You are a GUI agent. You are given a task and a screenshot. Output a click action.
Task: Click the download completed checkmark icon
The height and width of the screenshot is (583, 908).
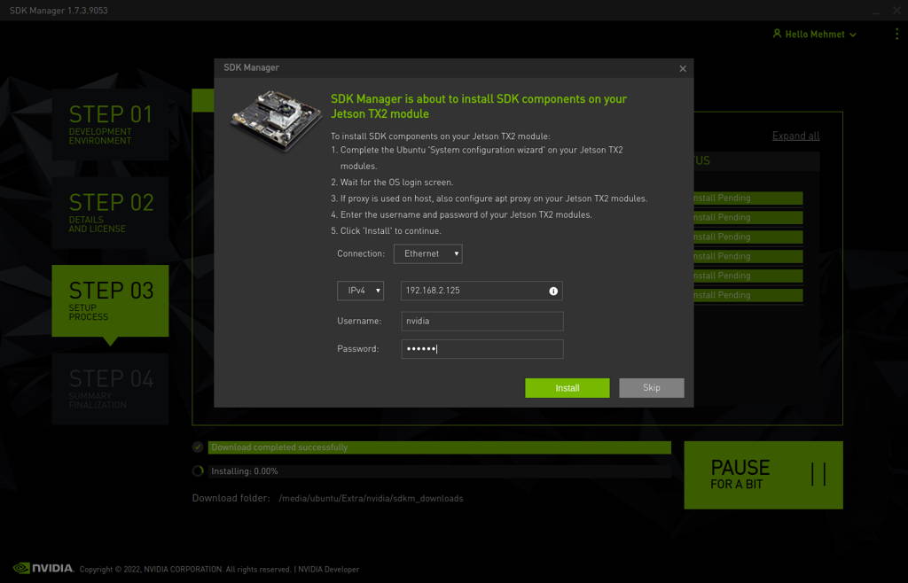[198, 447]
